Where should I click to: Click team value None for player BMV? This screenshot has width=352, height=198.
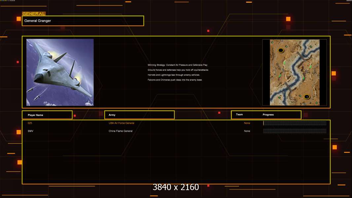click(247, 131)
